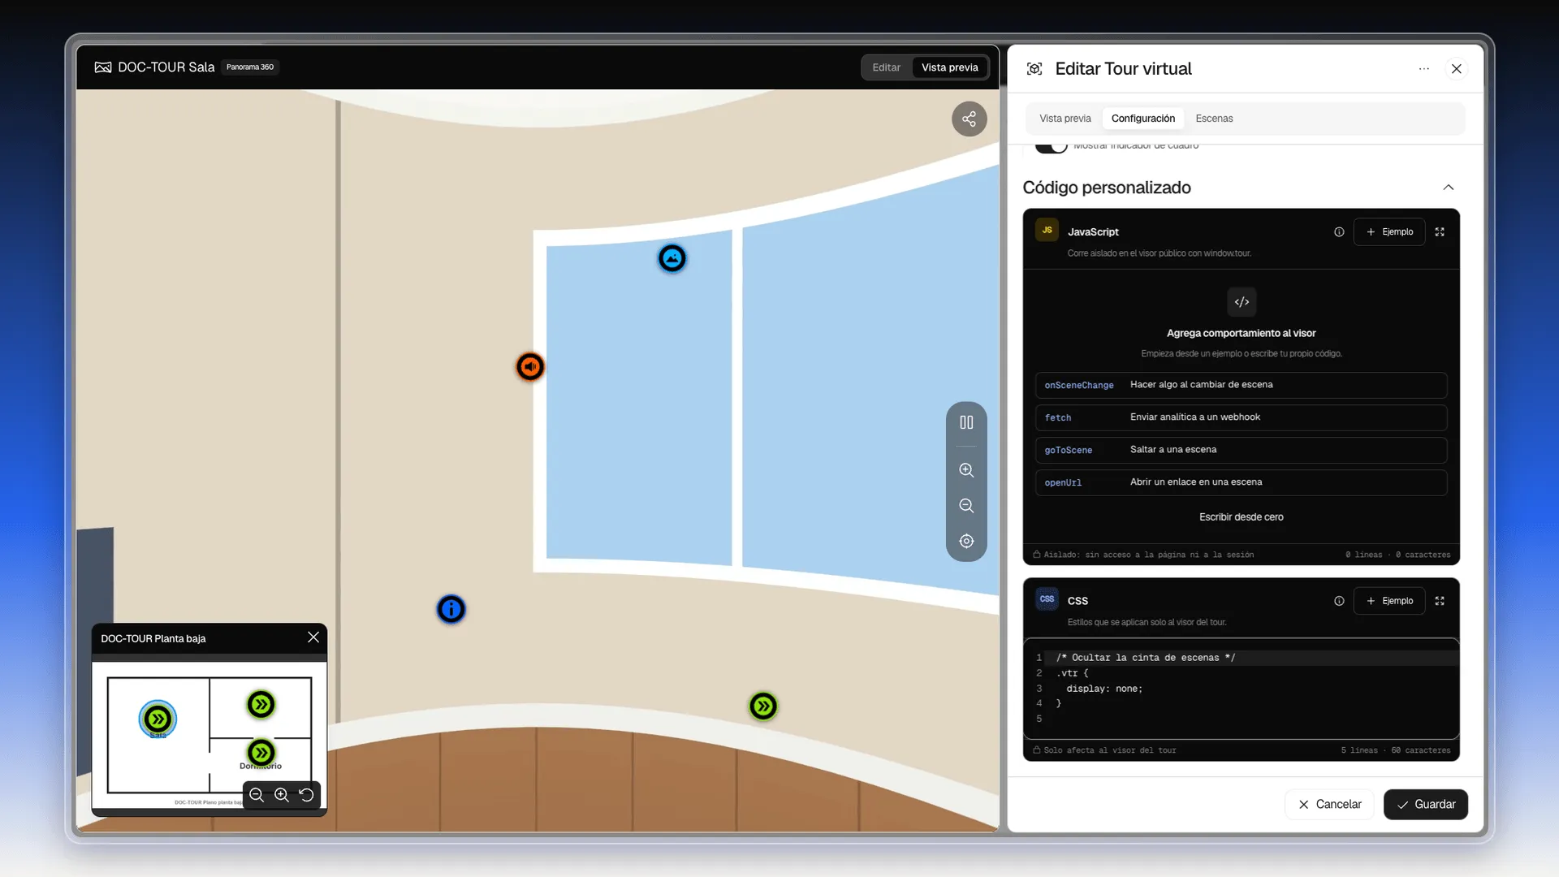Click the green navigation hotspot on the floor
1559x877 pixels.
coord(763,706)
